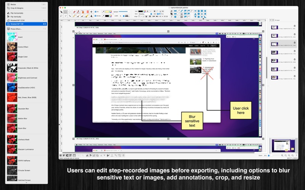
Task: Choose the paint bucket fill tool
Action: (x=91, y=16)
